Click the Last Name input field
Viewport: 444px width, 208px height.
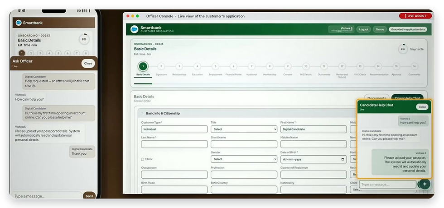coord(174,144)
